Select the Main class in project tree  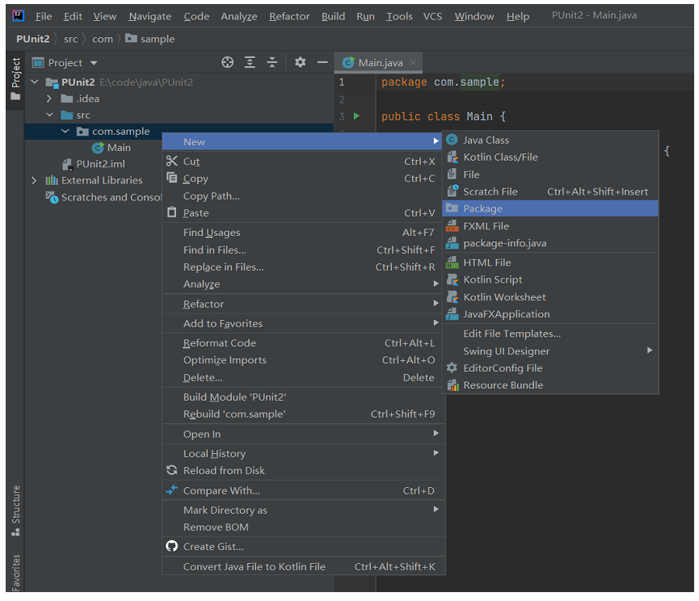pyautogui.click(x=119, y=148)
